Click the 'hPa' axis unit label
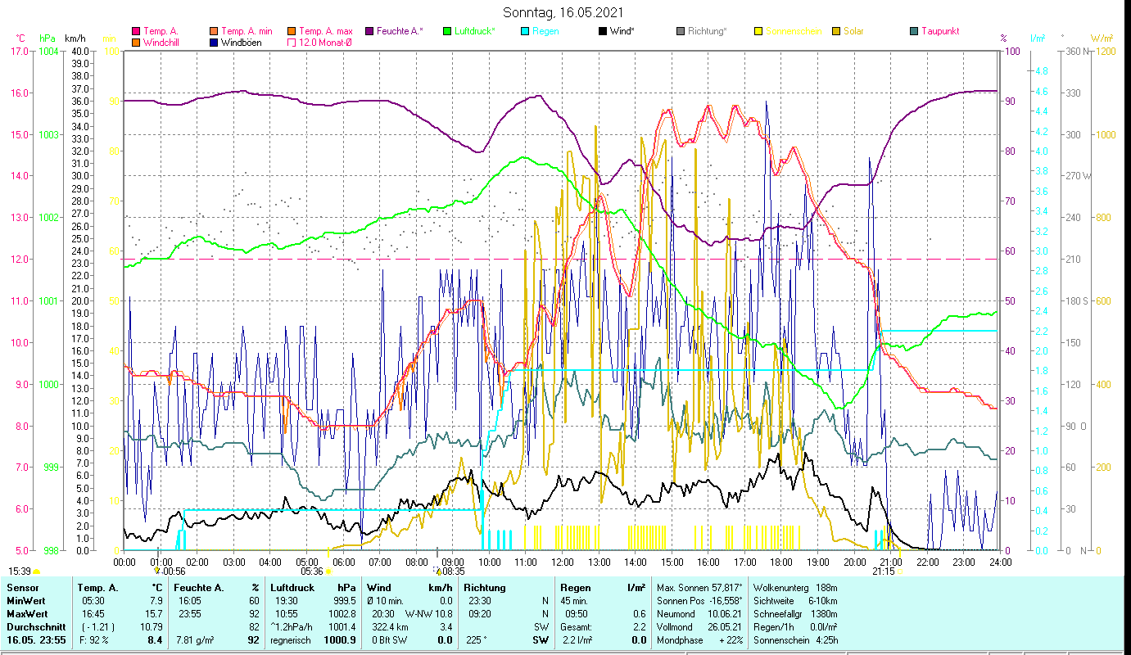This screenshot has width=1131, height=655. click(x=48, y=38)
